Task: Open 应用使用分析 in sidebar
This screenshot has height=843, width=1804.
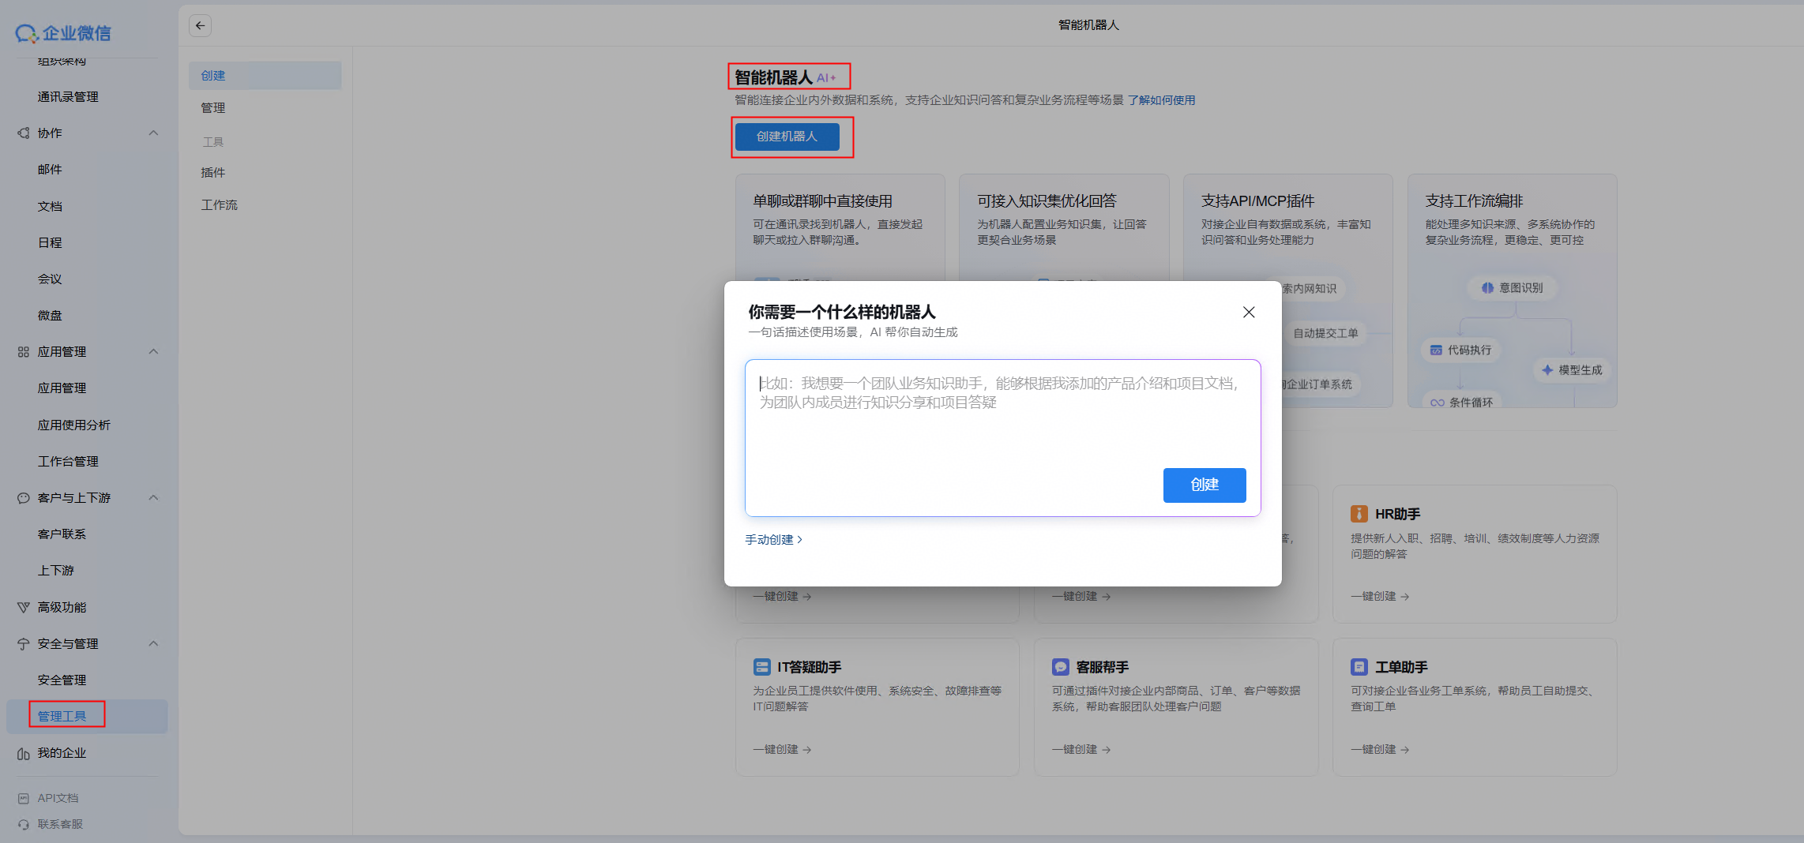Action: pos(74,425)
